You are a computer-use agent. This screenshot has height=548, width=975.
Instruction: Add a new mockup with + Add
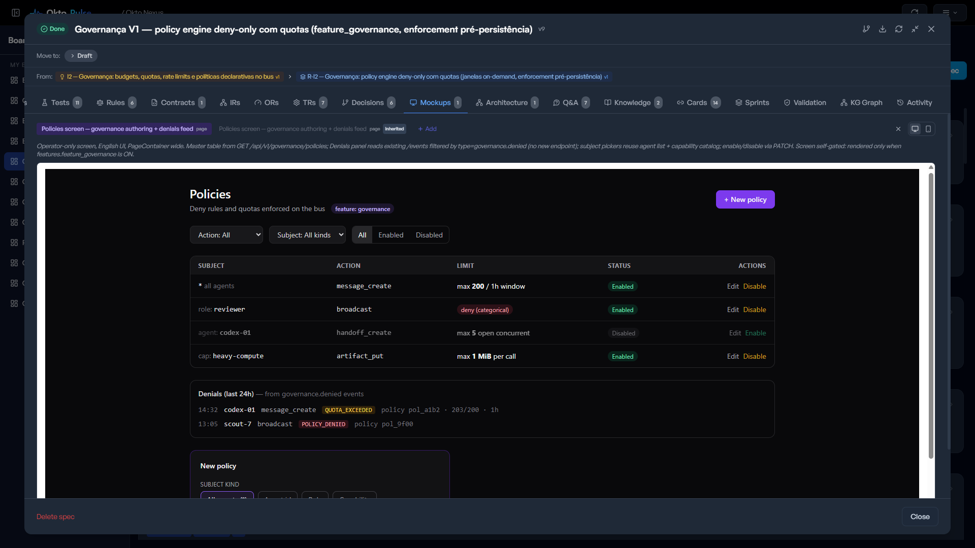click(x=427, y=129)
